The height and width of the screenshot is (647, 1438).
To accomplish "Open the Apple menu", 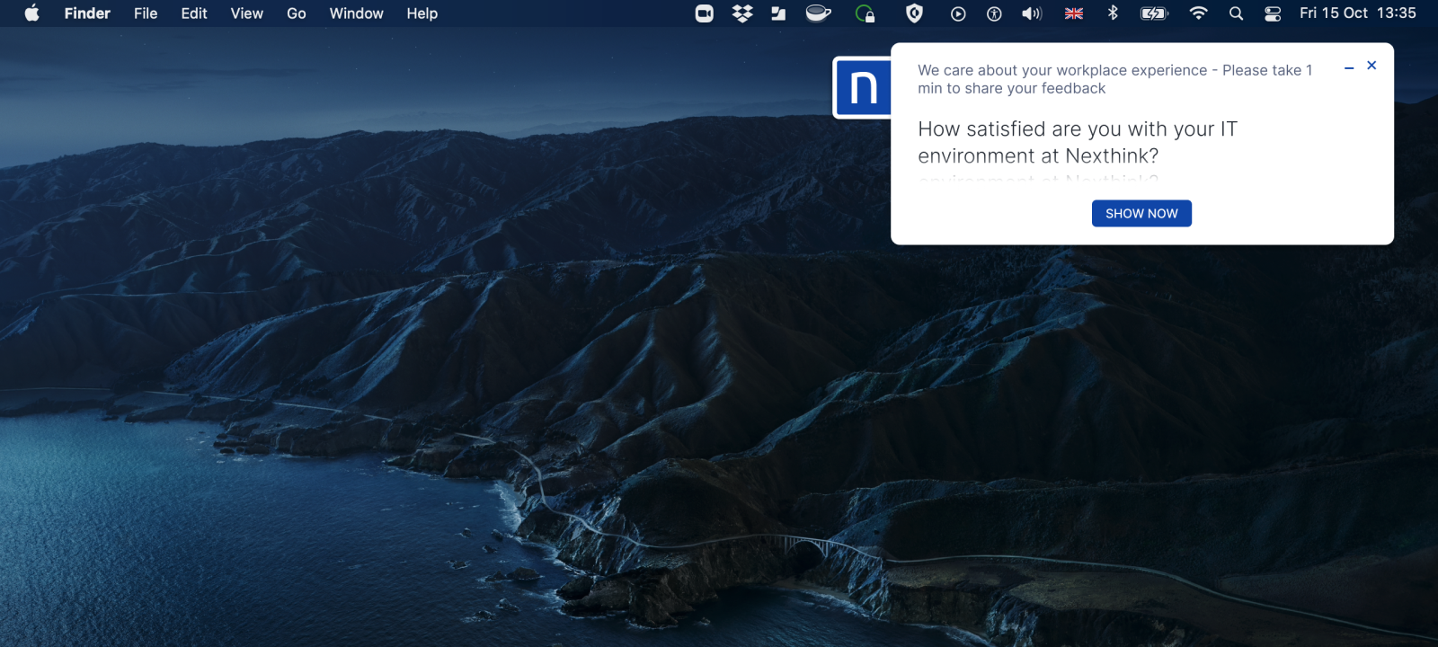I will pos(31,13).
